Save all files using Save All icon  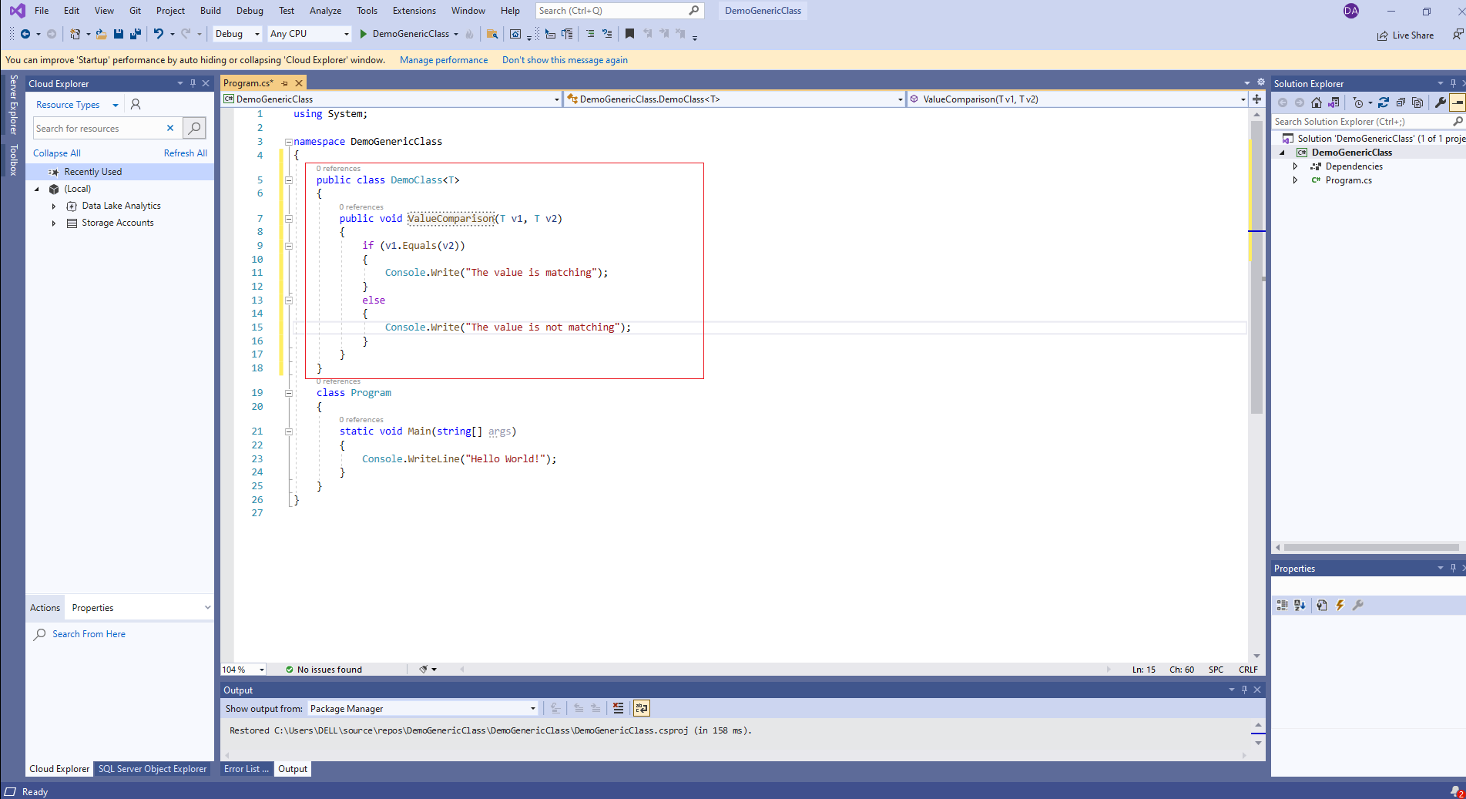(x=135, y=34)
